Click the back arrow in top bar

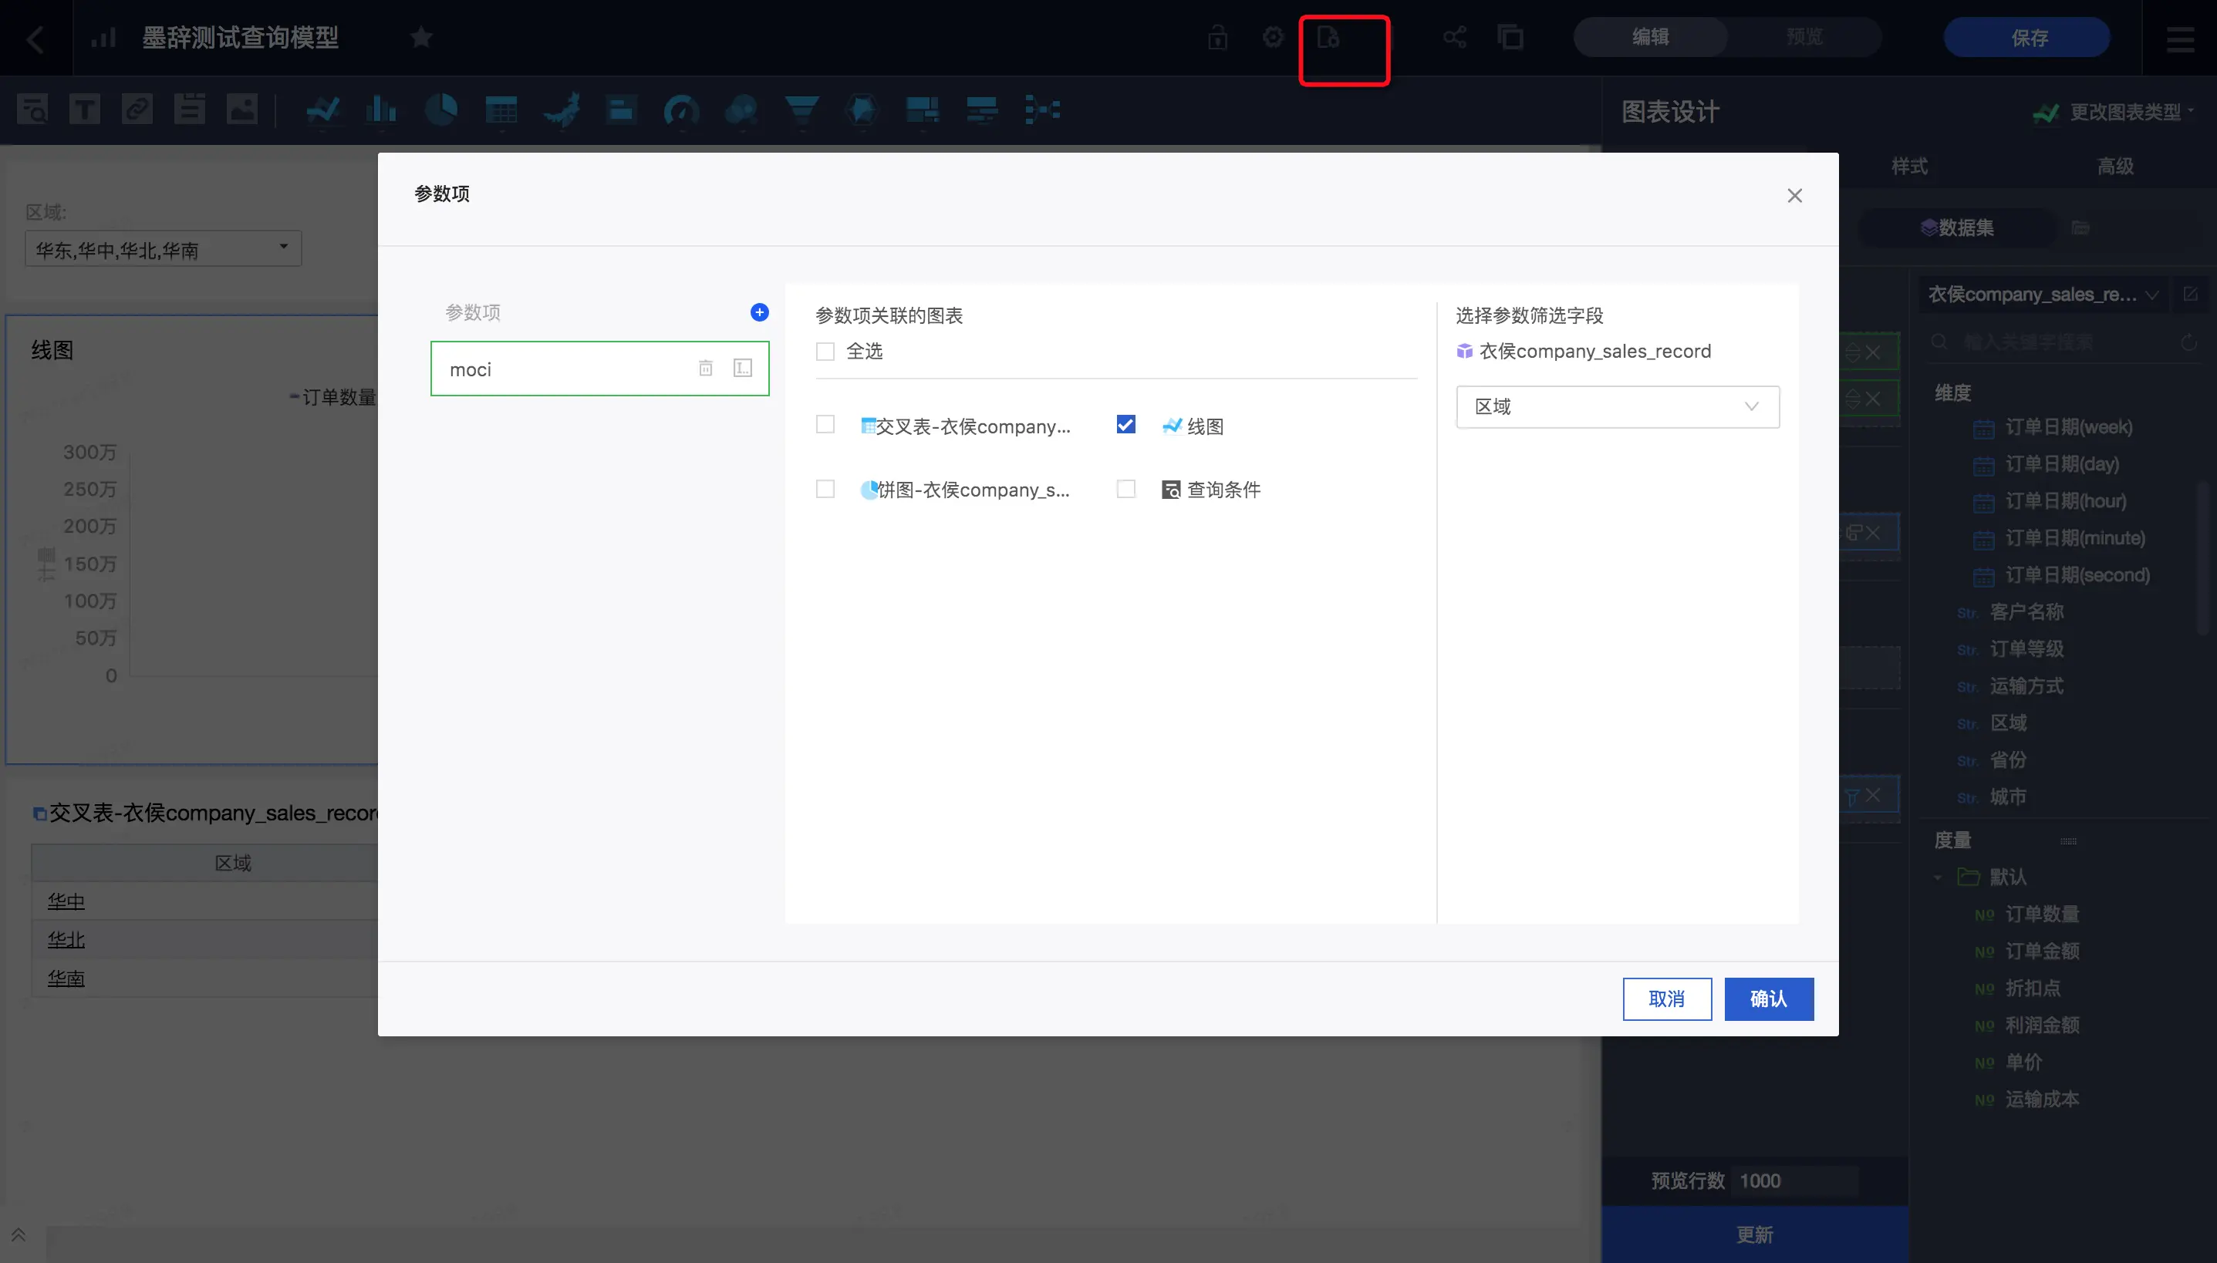tap(35, 39)
